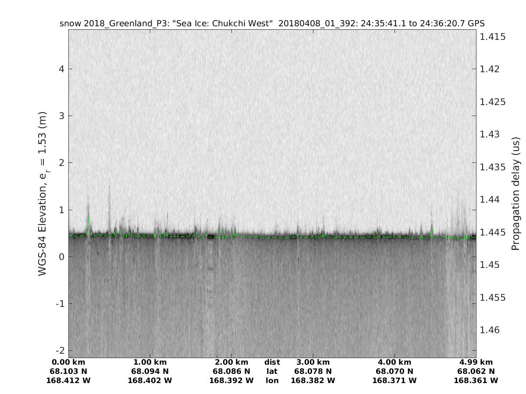The image size is (526, 394).
Task: Click the 168.361 W longitude label
Action: coord(476,380)
